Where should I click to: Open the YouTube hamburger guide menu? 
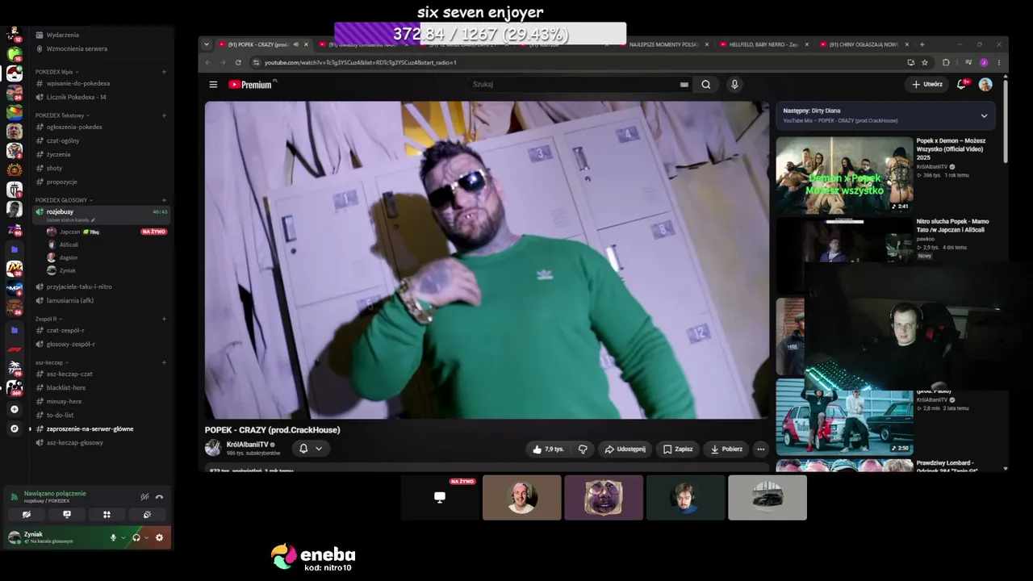(213, 85)
